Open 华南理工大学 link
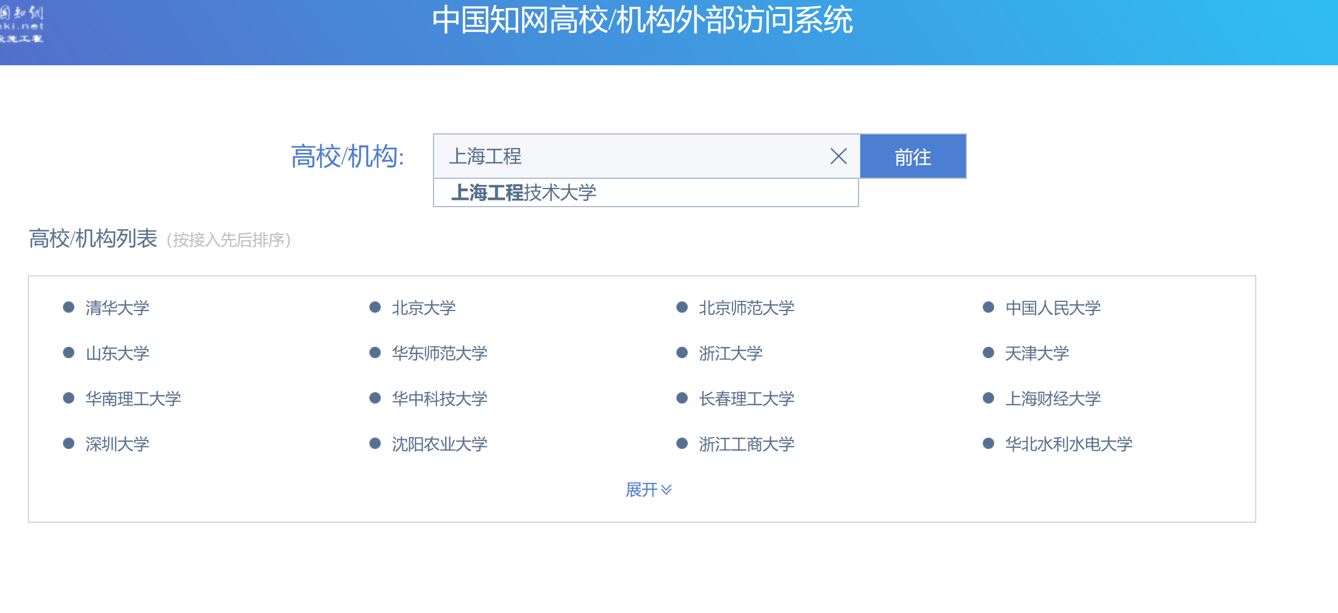 133,398
